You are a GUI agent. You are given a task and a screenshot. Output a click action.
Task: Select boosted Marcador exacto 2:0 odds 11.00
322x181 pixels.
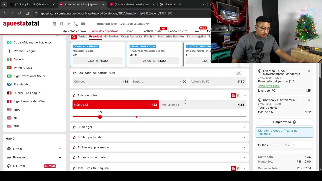coord(98,61)
